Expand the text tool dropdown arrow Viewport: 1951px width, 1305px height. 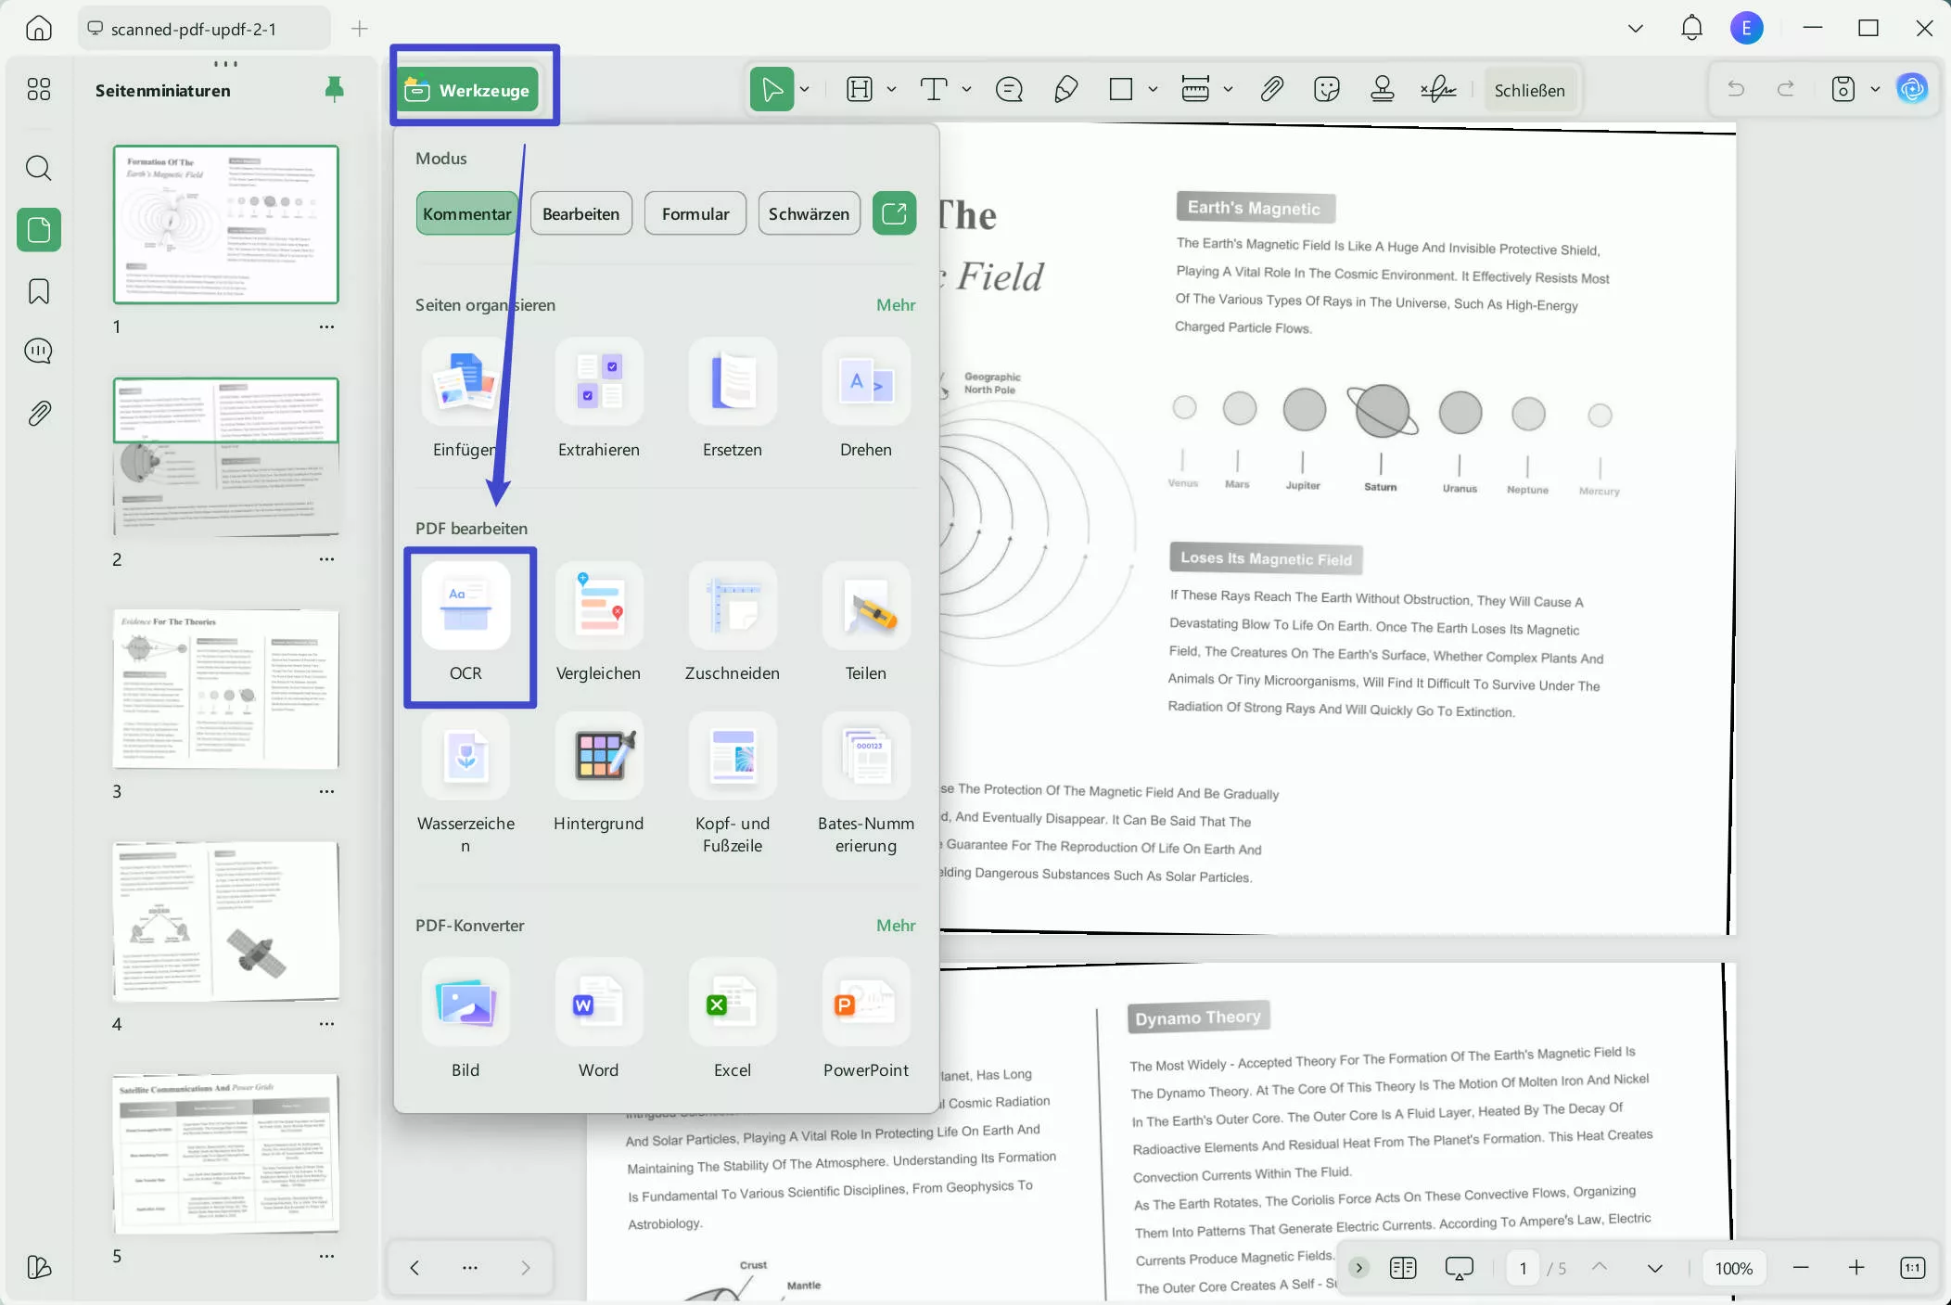(967, 90)
